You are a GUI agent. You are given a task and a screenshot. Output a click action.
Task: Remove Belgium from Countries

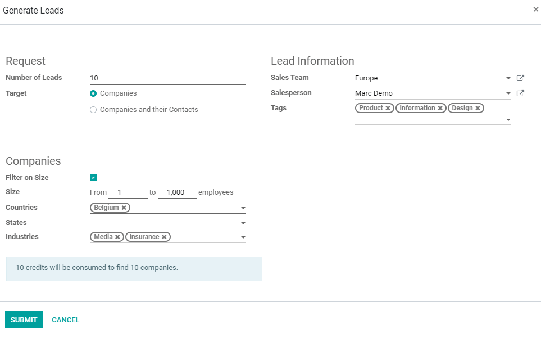124,208
